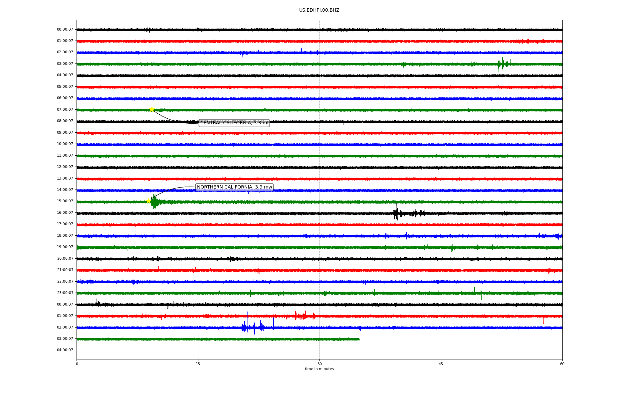This screenshot has width=639, height=399.
Task: Select the 16:00:07 row time label
Action: click(65, 213)
